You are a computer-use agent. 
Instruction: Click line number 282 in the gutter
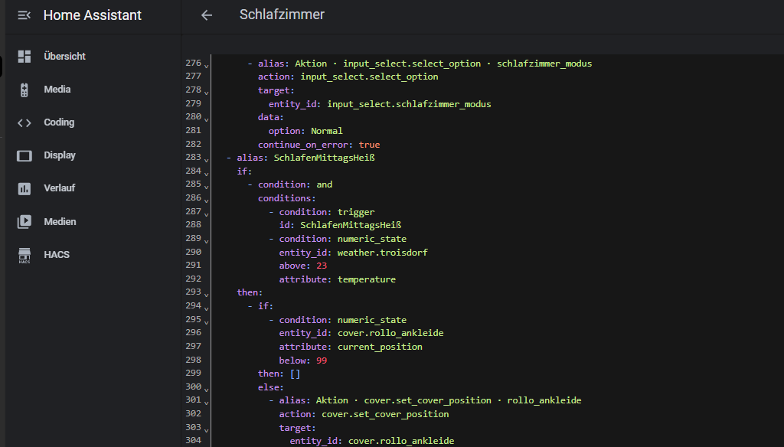tap(193, 143)
